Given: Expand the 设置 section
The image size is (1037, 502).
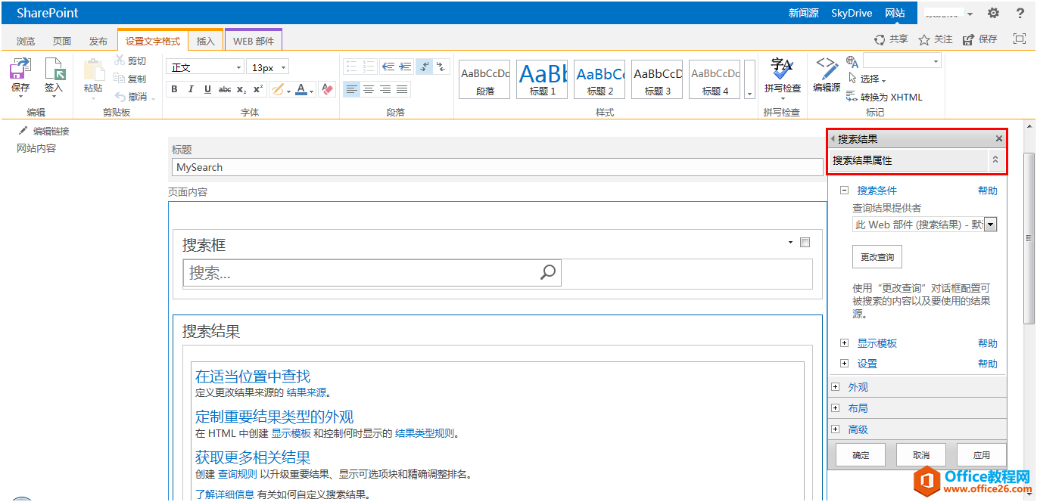Looking at the screenshot, I should point(844,364).
